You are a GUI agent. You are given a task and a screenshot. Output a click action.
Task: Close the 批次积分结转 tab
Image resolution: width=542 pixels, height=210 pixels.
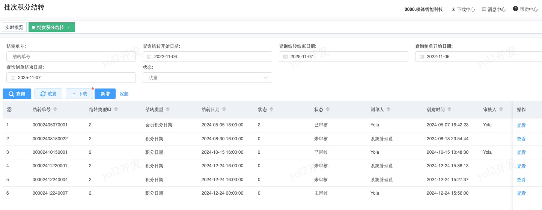(x=68, y=27)
